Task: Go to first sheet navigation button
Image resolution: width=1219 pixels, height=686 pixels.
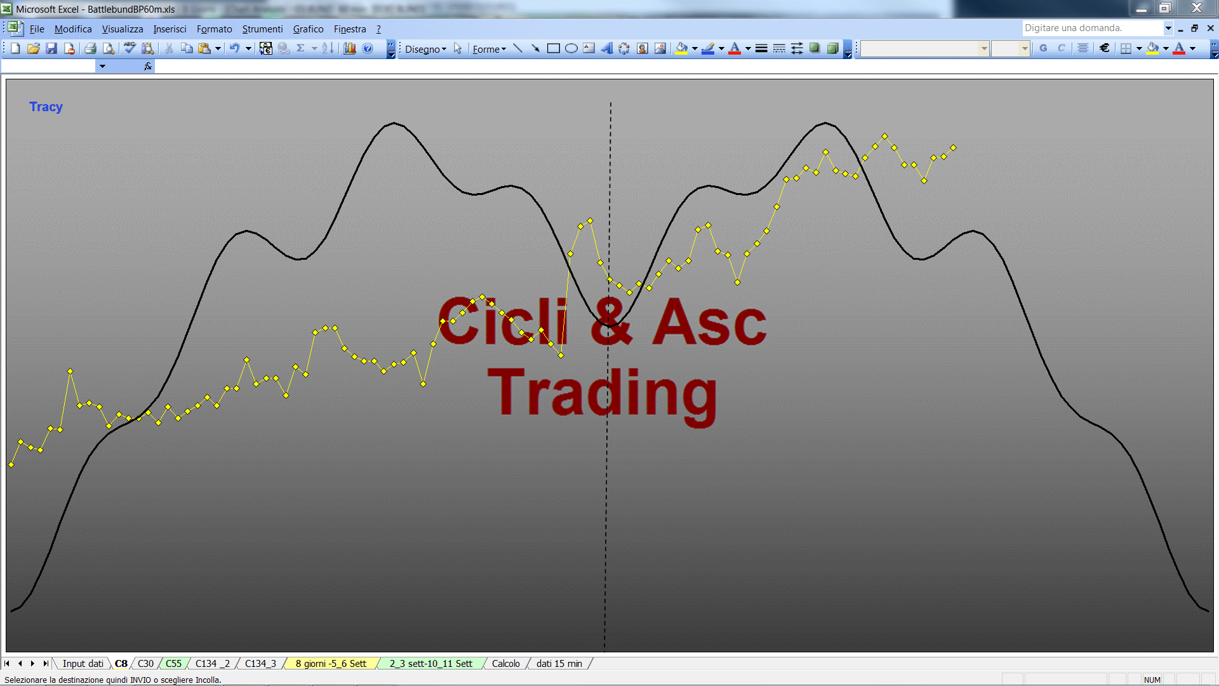Action: (7, 664)
